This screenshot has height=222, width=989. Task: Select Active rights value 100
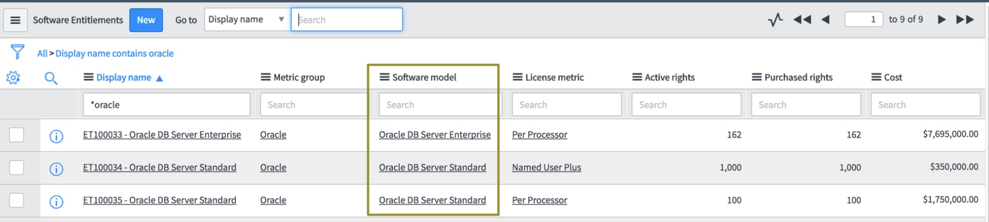click(x=734, y=200)
